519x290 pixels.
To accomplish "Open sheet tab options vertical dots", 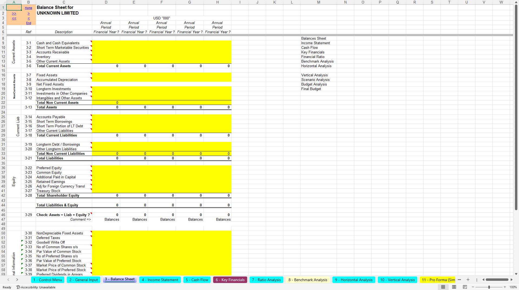I will tap(477, 280).
